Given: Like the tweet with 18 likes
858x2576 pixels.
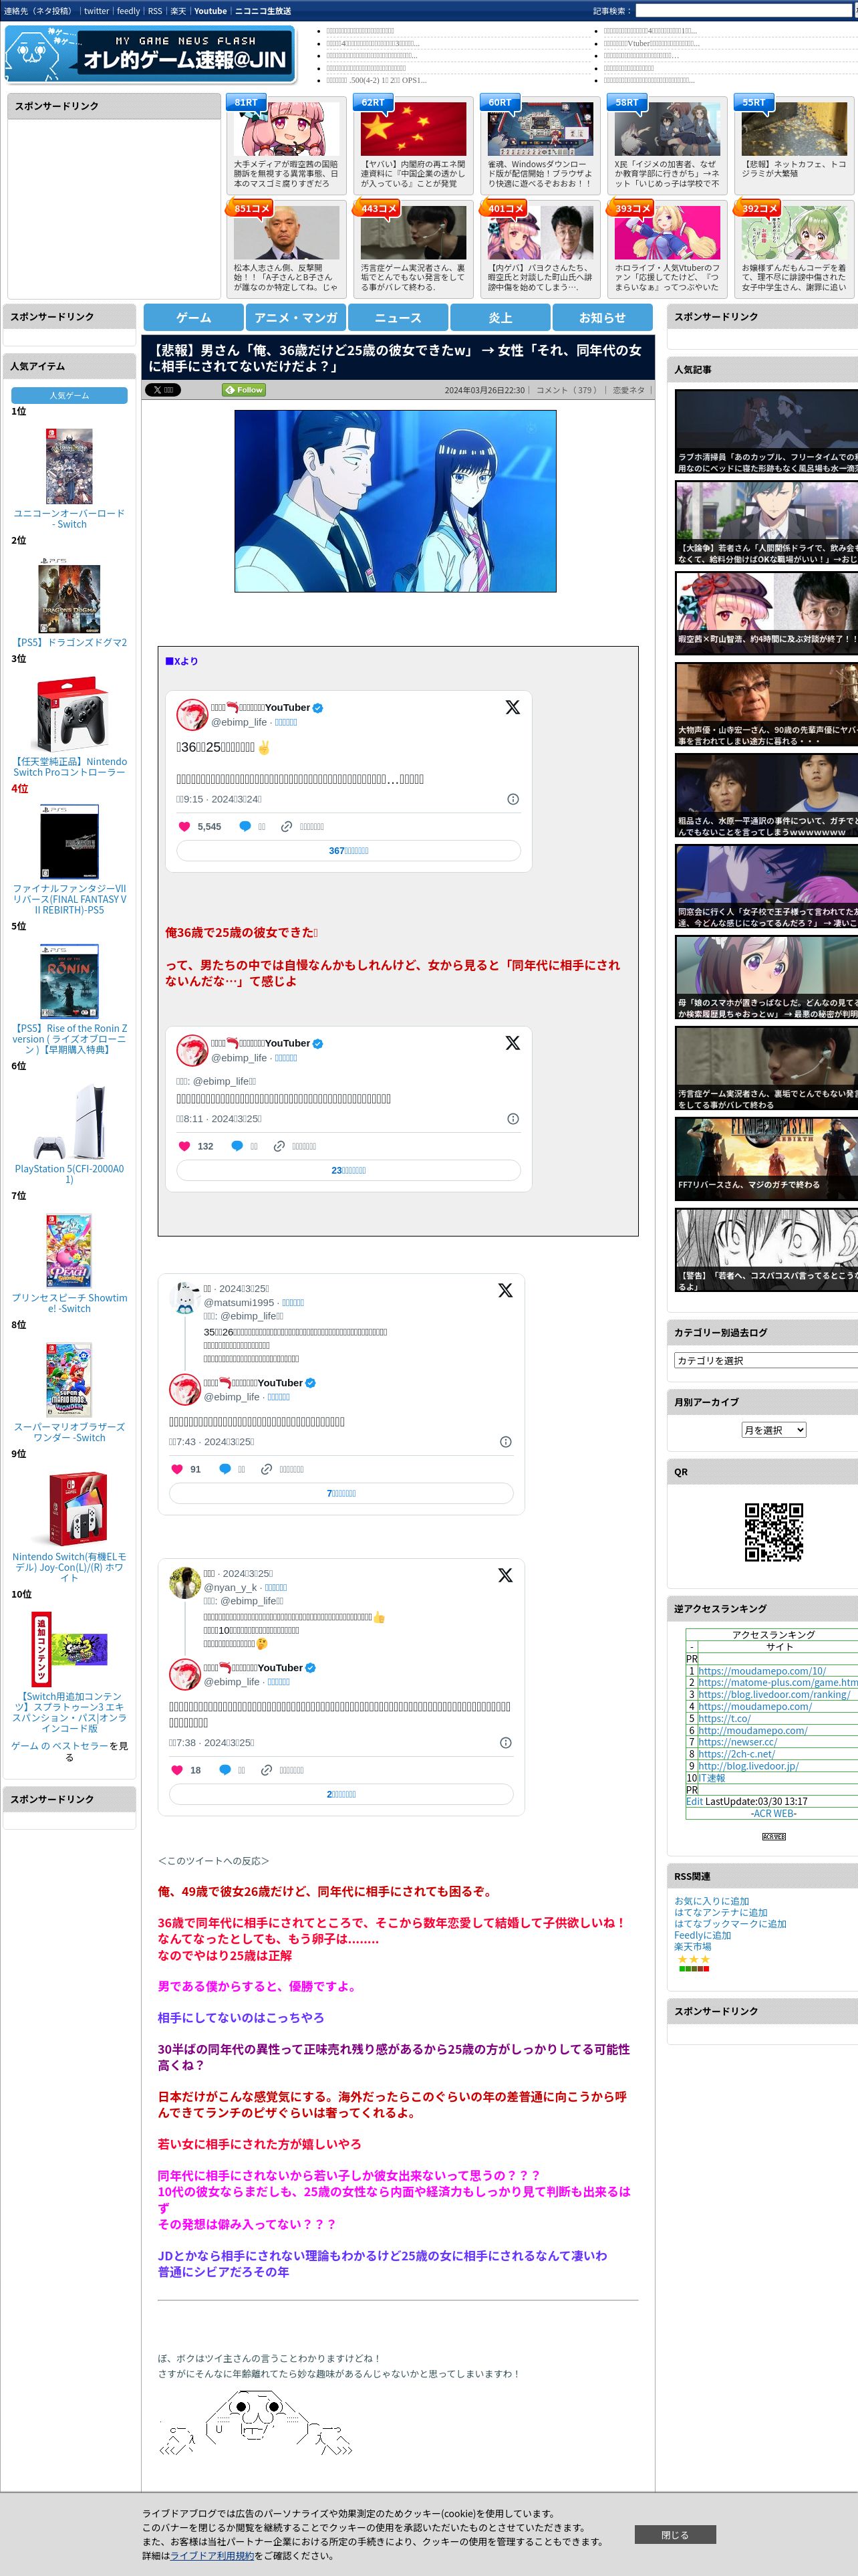Looking at the screenshot, I should tap(177, 1770).
